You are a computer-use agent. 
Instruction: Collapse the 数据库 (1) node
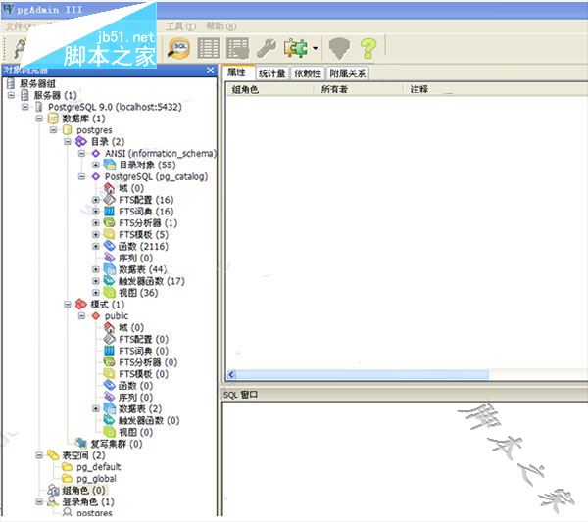pyautogui.click(x=39, y=119)
